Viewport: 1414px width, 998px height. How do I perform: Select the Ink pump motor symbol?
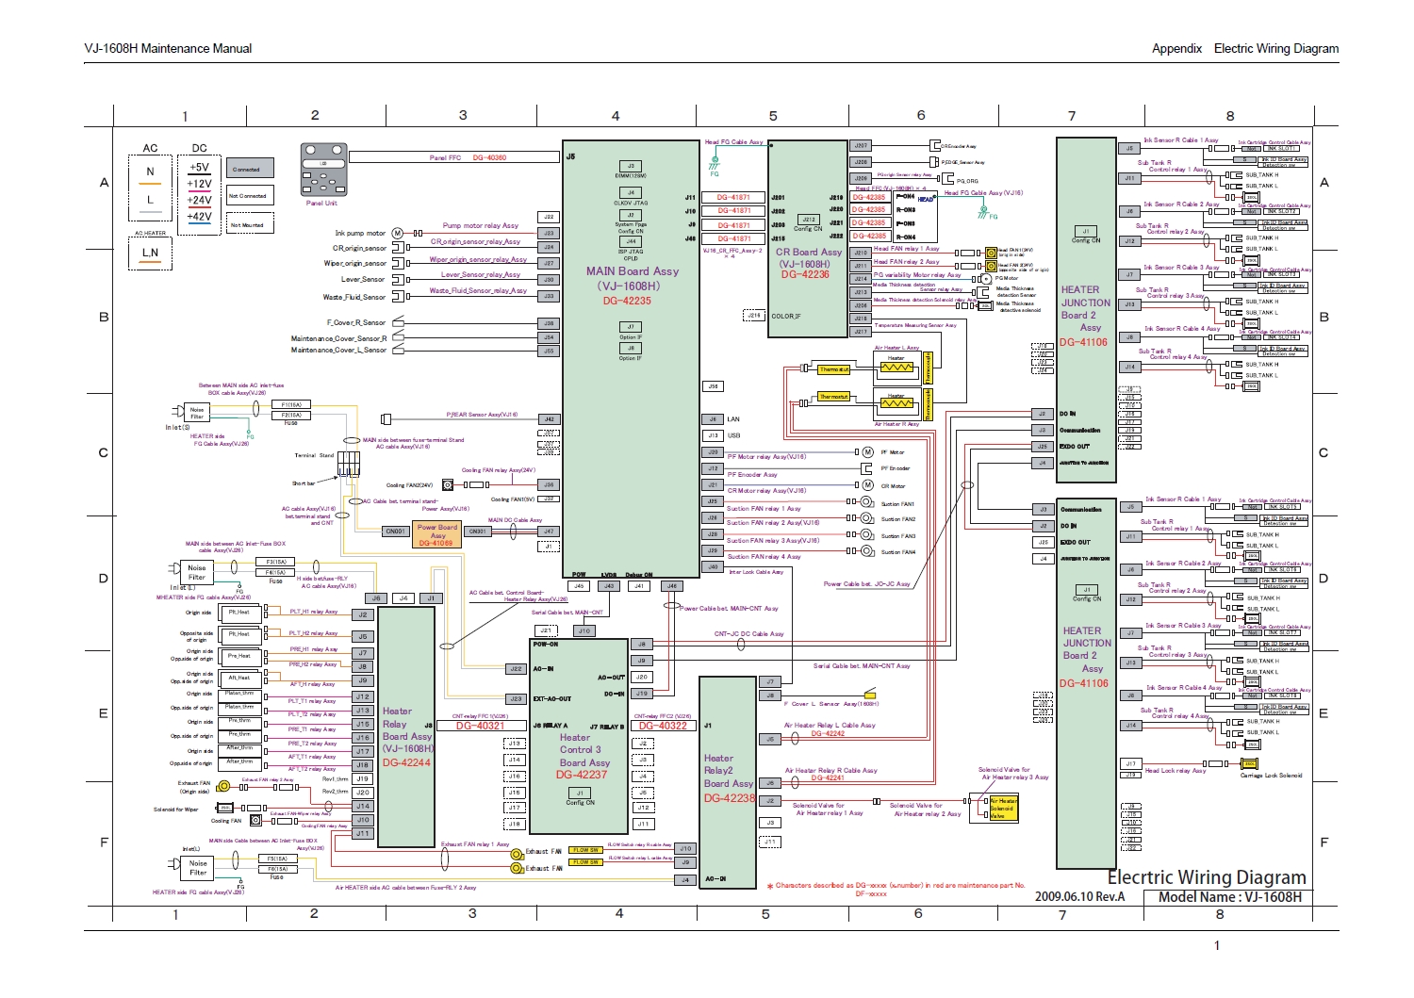[397, 233]
